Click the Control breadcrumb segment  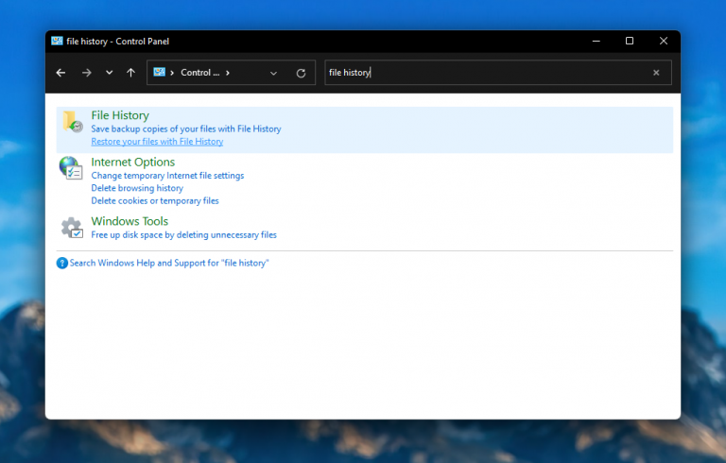tap(200, 73)
